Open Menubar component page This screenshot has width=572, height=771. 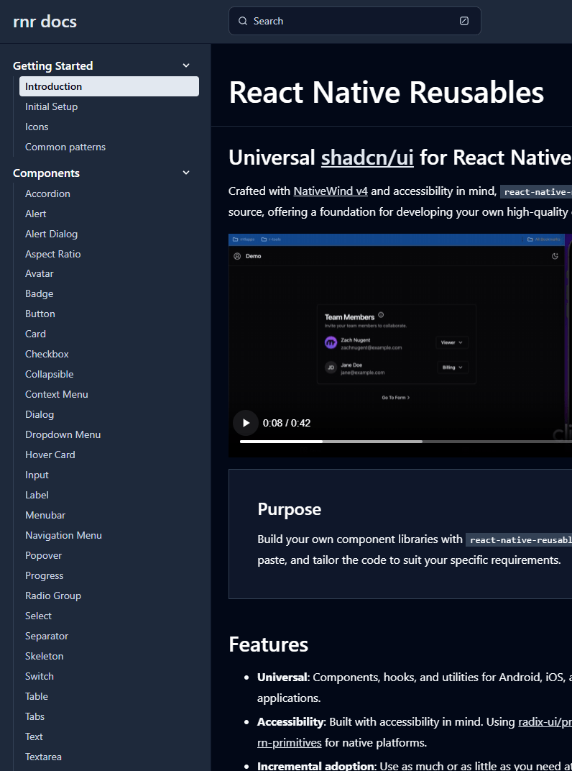(x=45, y=515)
